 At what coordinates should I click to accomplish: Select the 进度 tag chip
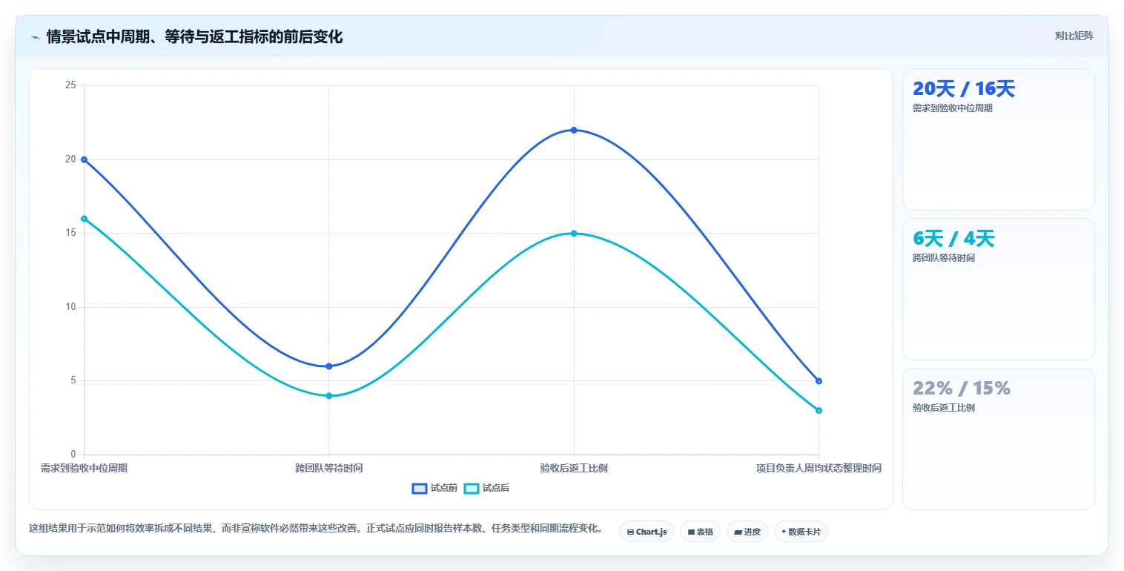click(747, 532)
